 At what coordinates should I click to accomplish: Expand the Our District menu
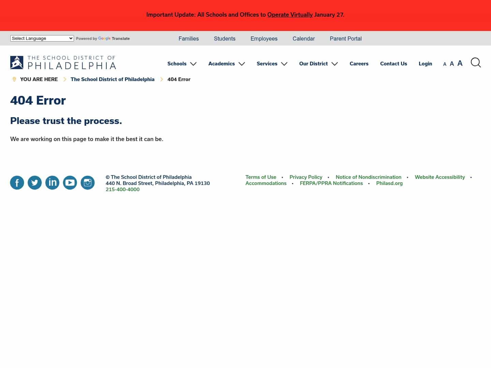pos(318,64)
